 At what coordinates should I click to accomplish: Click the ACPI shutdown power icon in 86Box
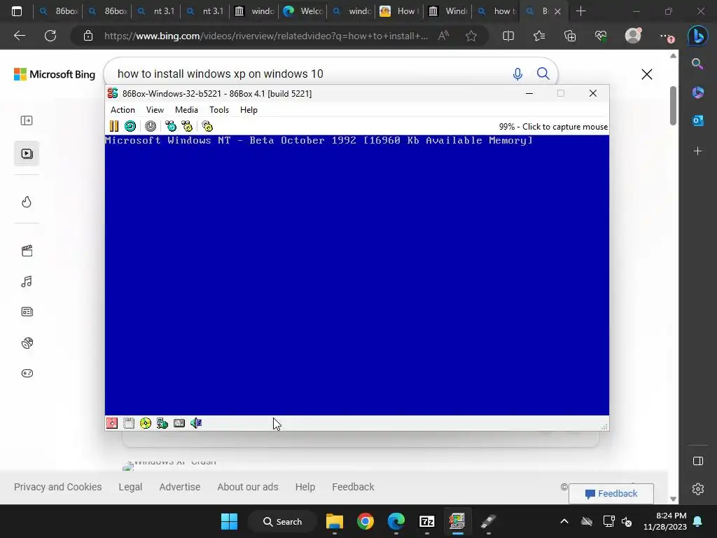[x=151, y=126]
